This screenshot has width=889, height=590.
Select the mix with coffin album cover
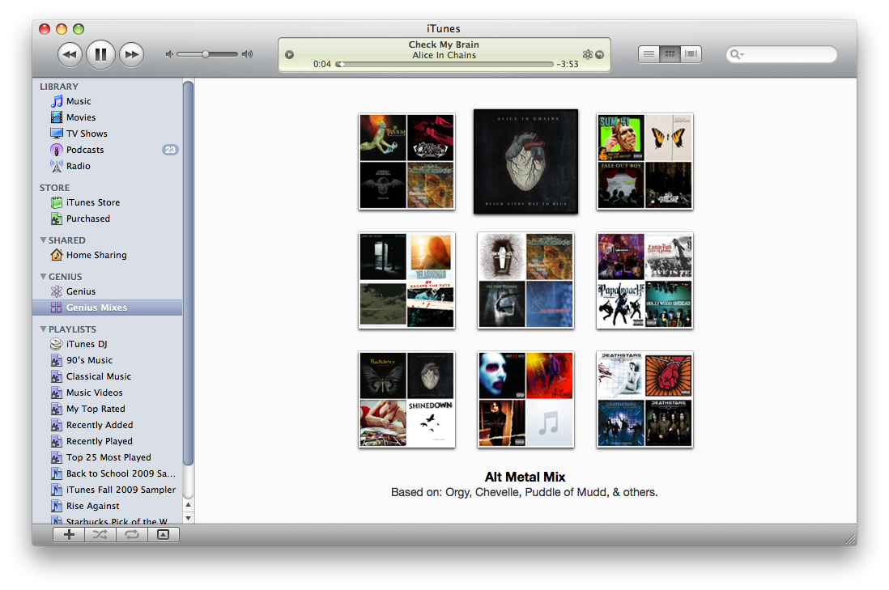pyautogui.click(x=525, y=281)
